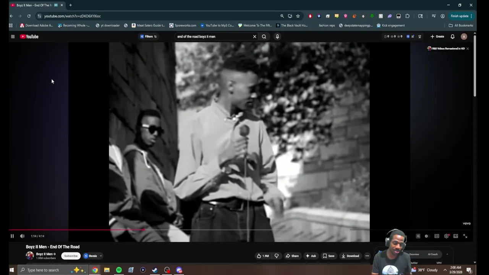Screen dimensions: 489x275
Task: Open the browser profile icon
Action: point(442,16)
